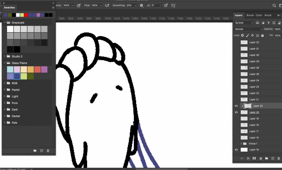Filter for pixel layers
The image size is (282, 170).
(x=257, y=23)
